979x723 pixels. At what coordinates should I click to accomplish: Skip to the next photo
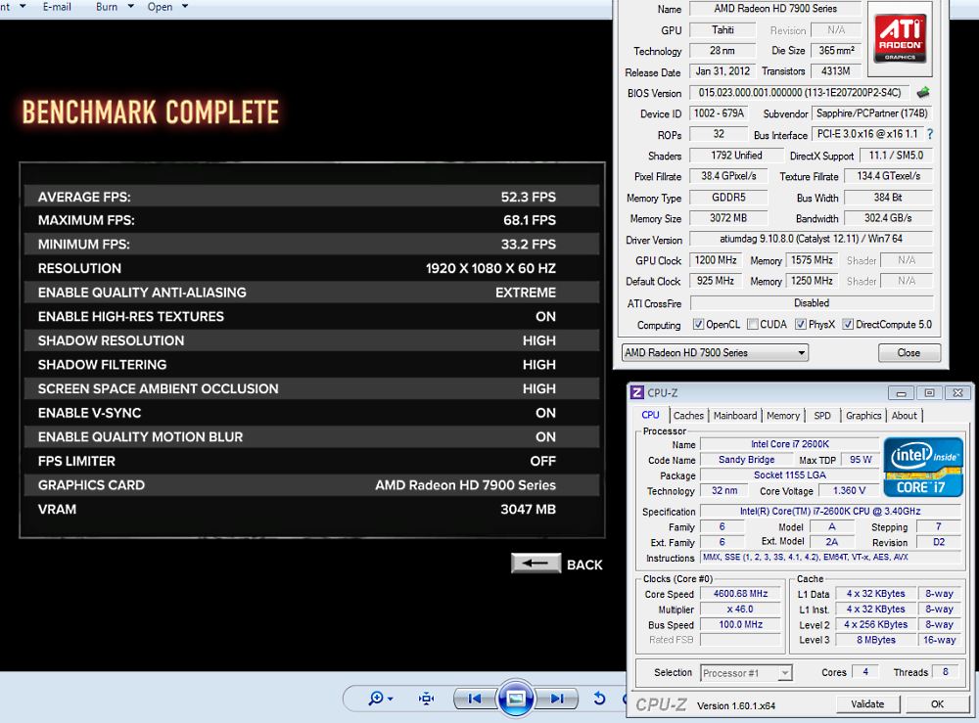[556, 699]
